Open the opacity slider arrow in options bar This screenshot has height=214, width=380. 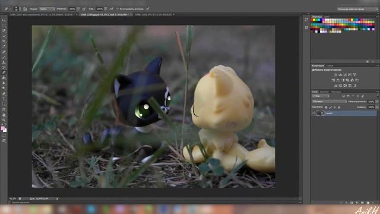[78, 9]
